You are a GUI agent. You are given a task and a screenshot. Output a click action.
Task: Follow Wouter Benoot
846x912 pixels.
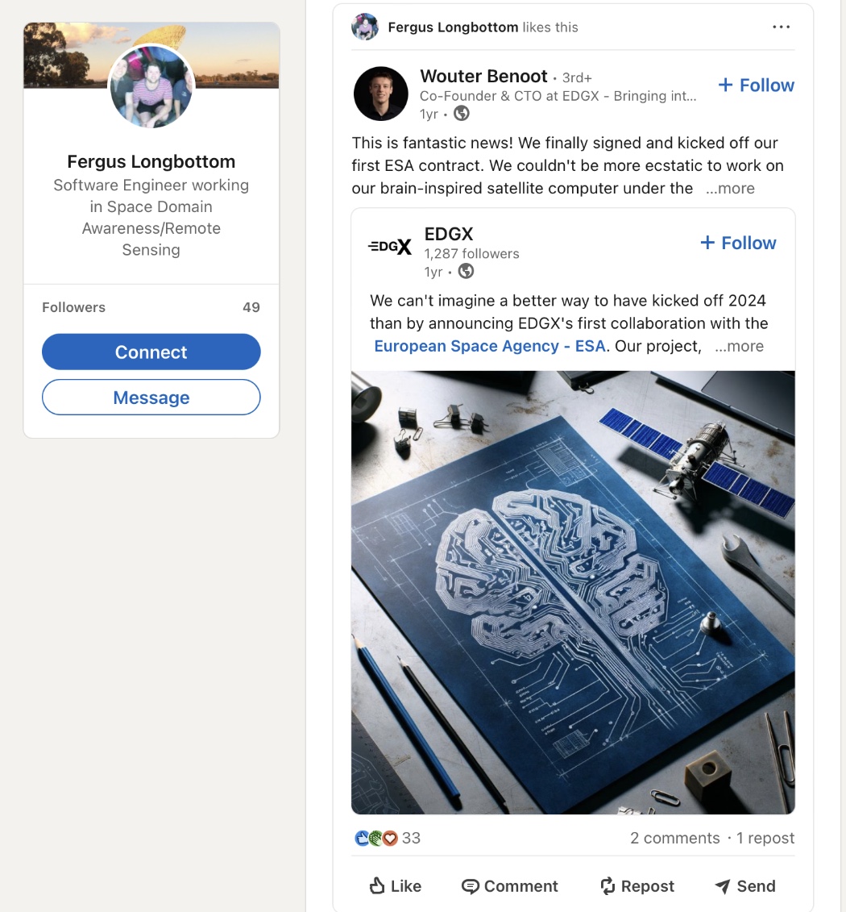(756, 85)
